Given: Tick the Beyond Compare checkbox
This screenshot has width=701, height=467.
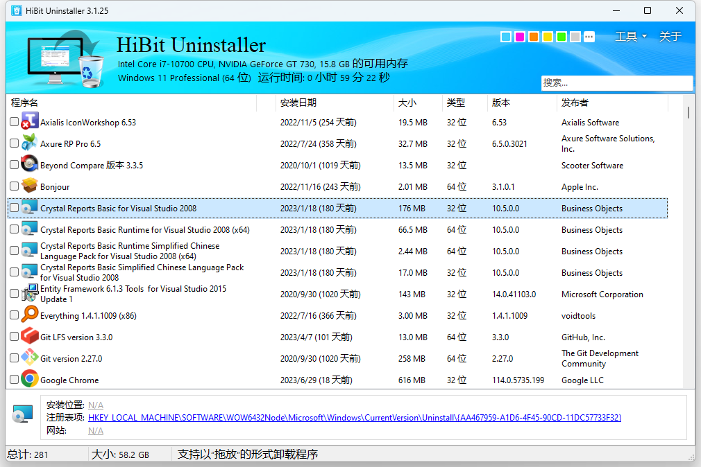Looking at the screenshot, I should tap(15, 164).
